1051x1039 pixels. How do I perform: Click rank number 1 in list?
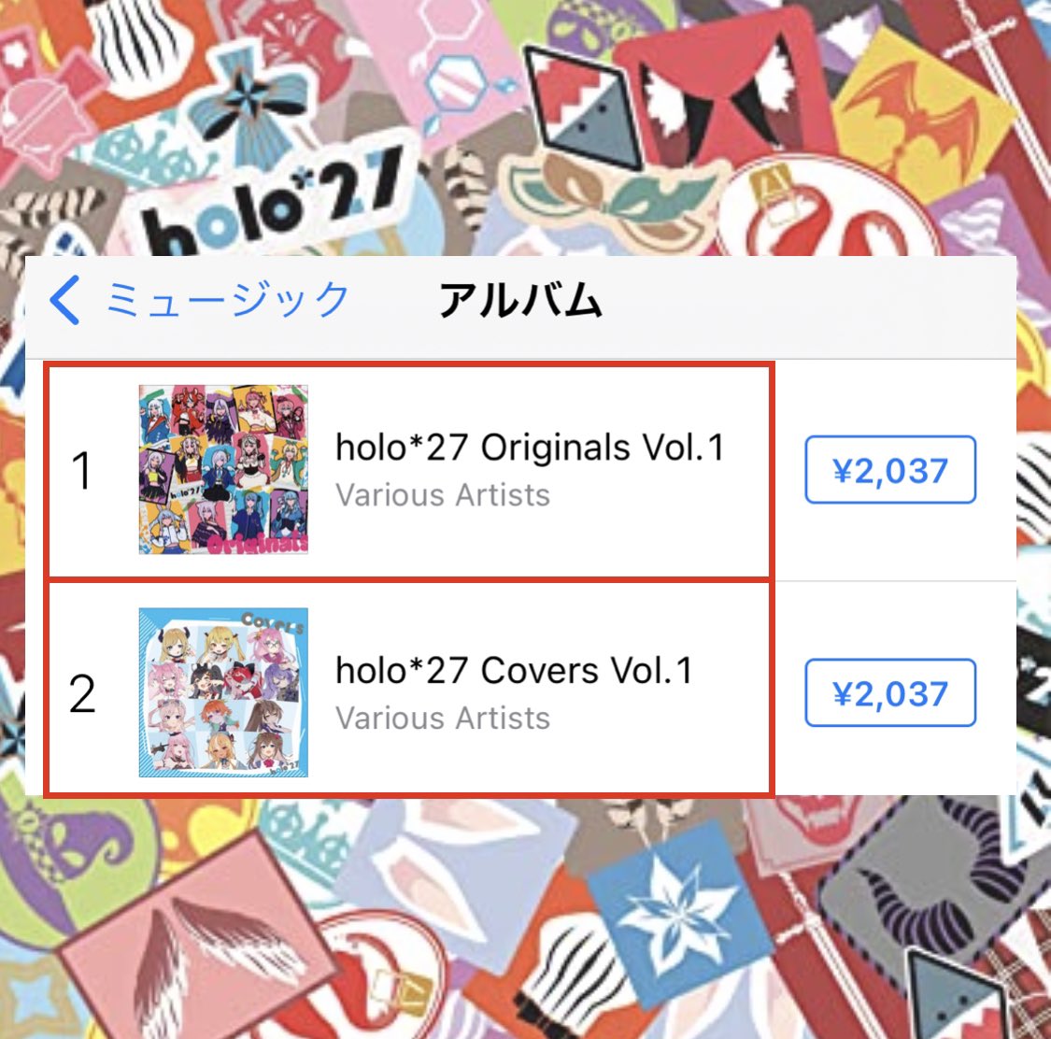(82, 470)
